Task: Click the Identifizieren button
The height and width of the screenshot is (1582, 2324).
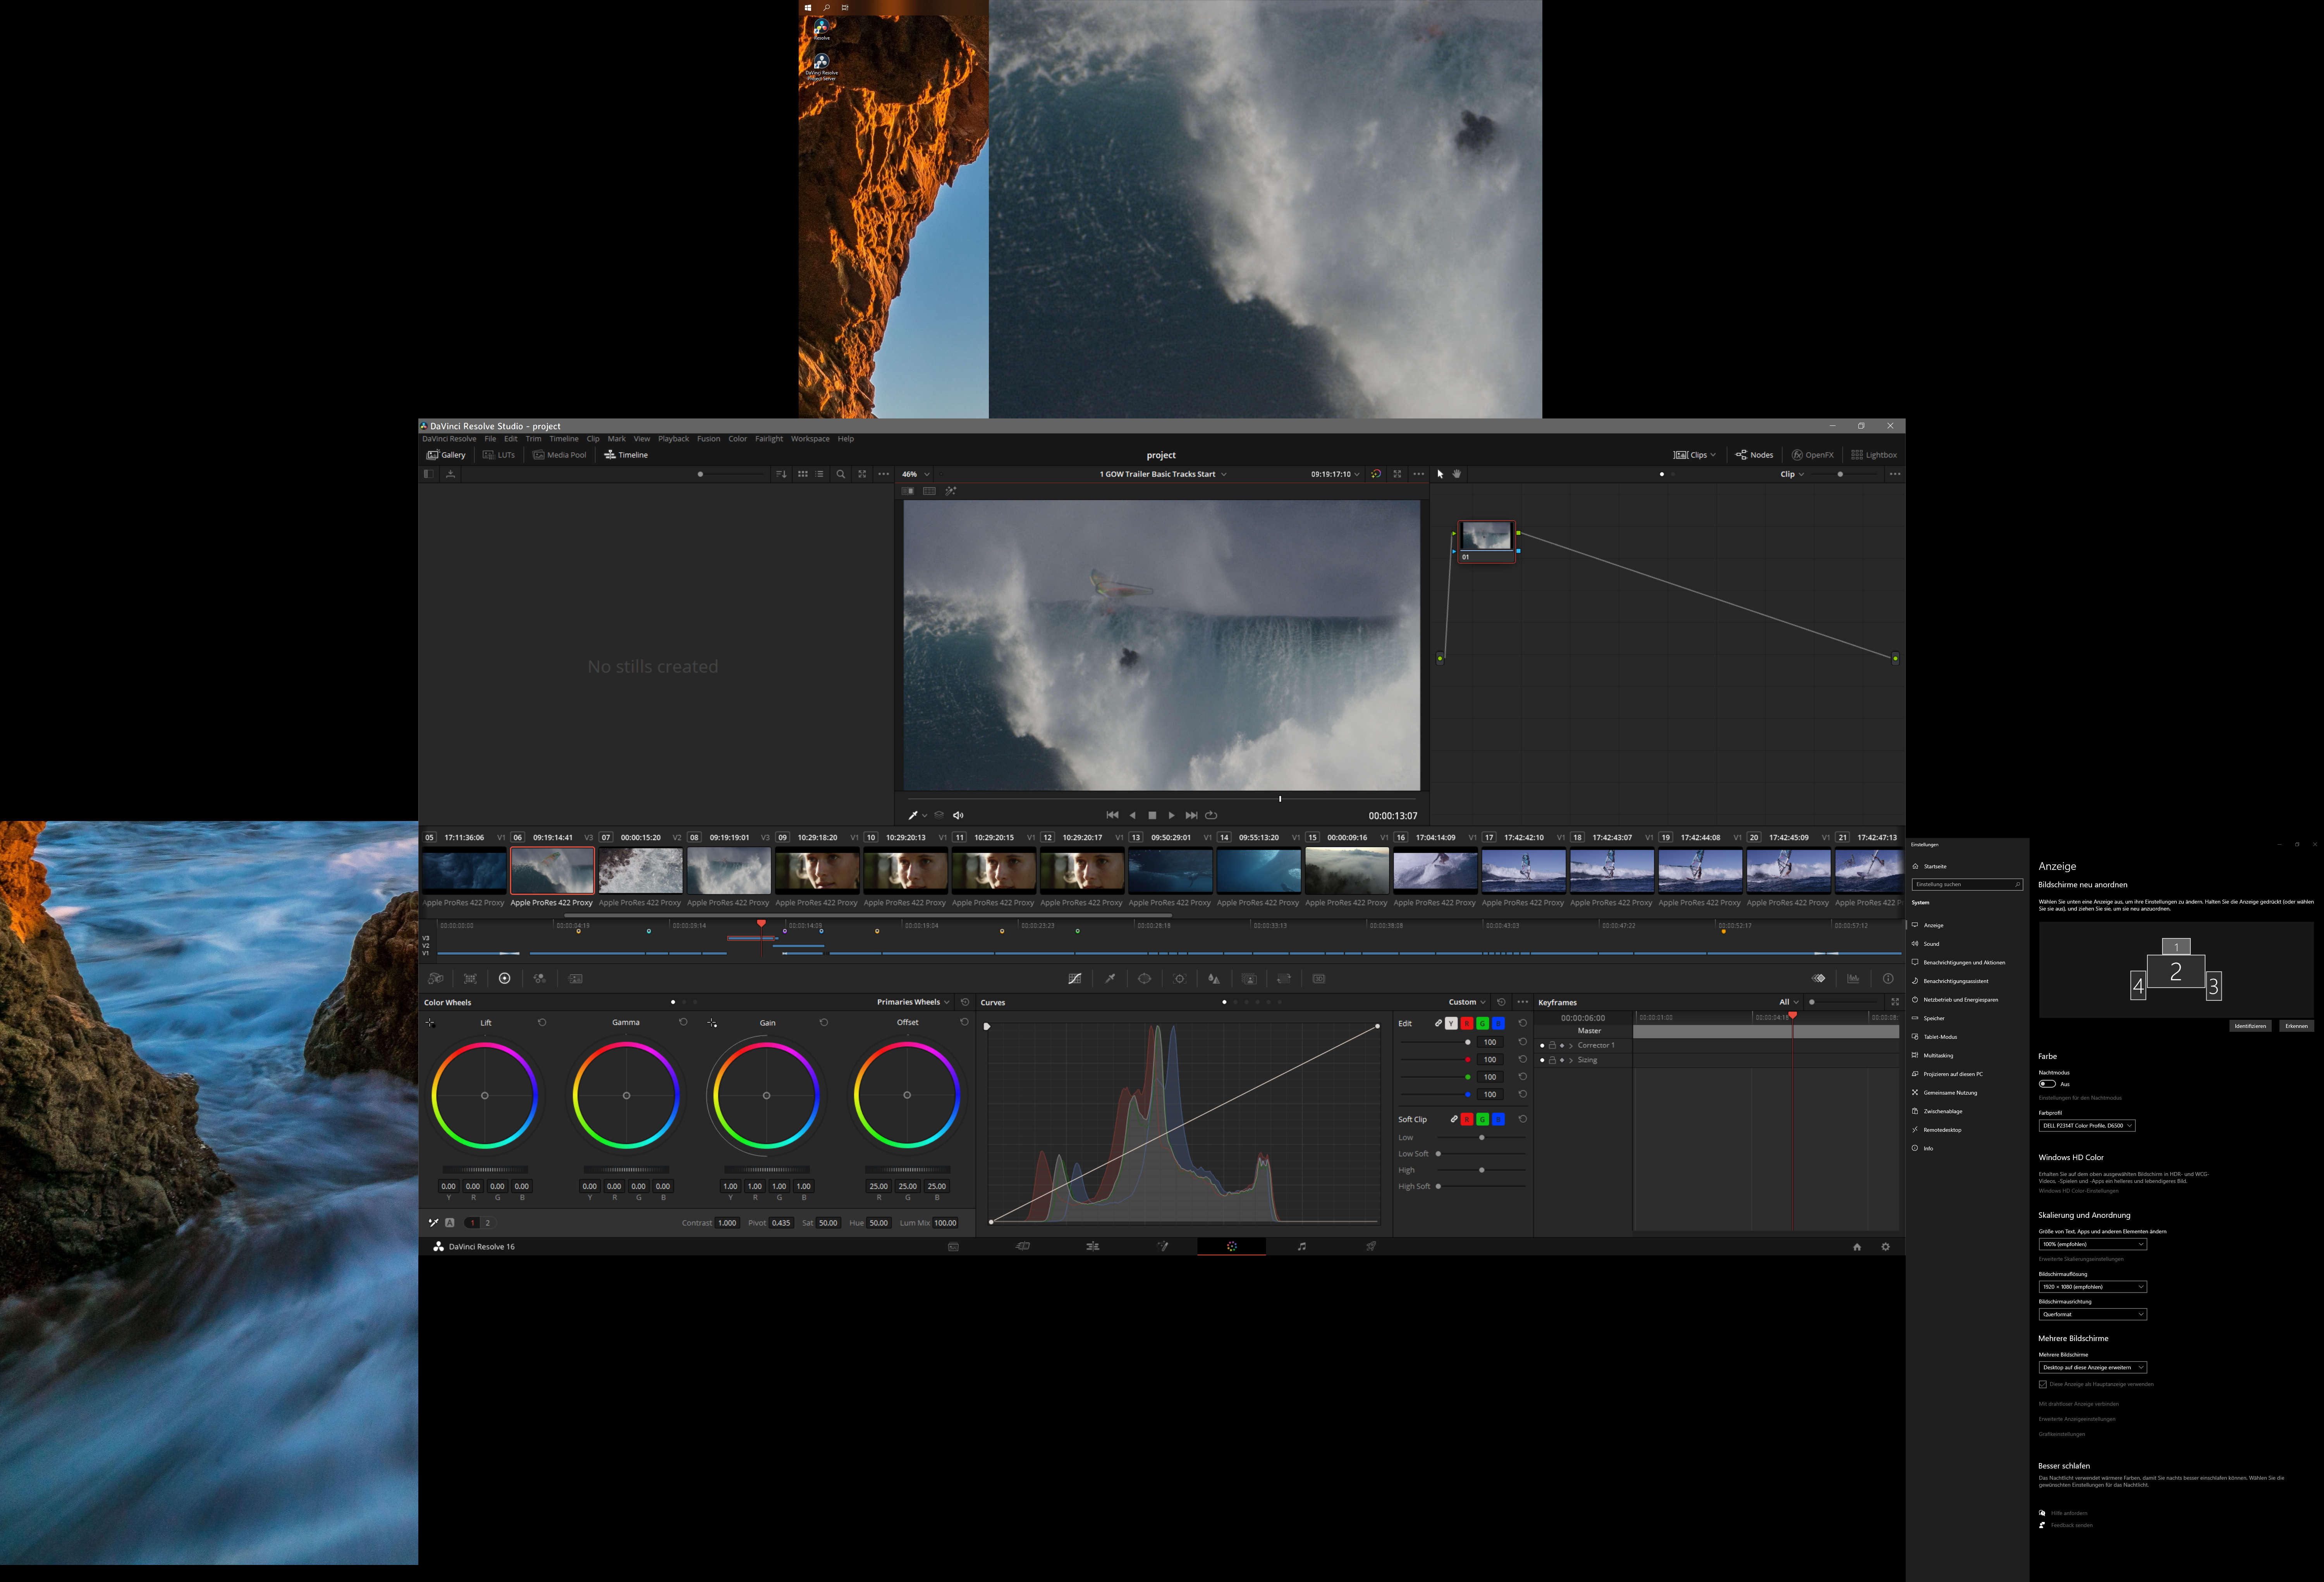Action: [x=2250, y=1026]
